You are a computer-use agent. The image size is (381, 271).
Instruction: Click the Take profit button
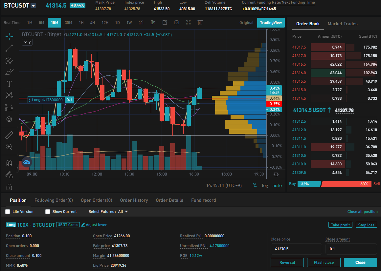coord(340,225)
